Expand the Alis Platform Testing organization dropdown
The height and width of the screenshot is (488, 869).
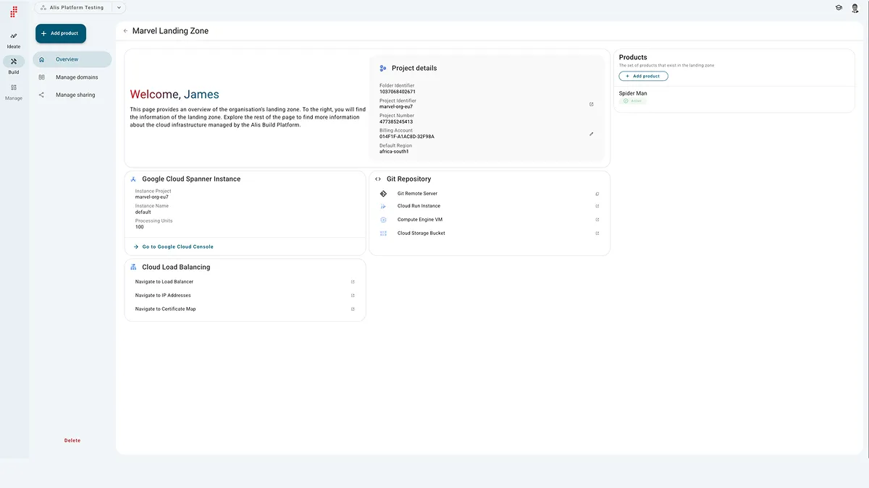coord(118,7)
